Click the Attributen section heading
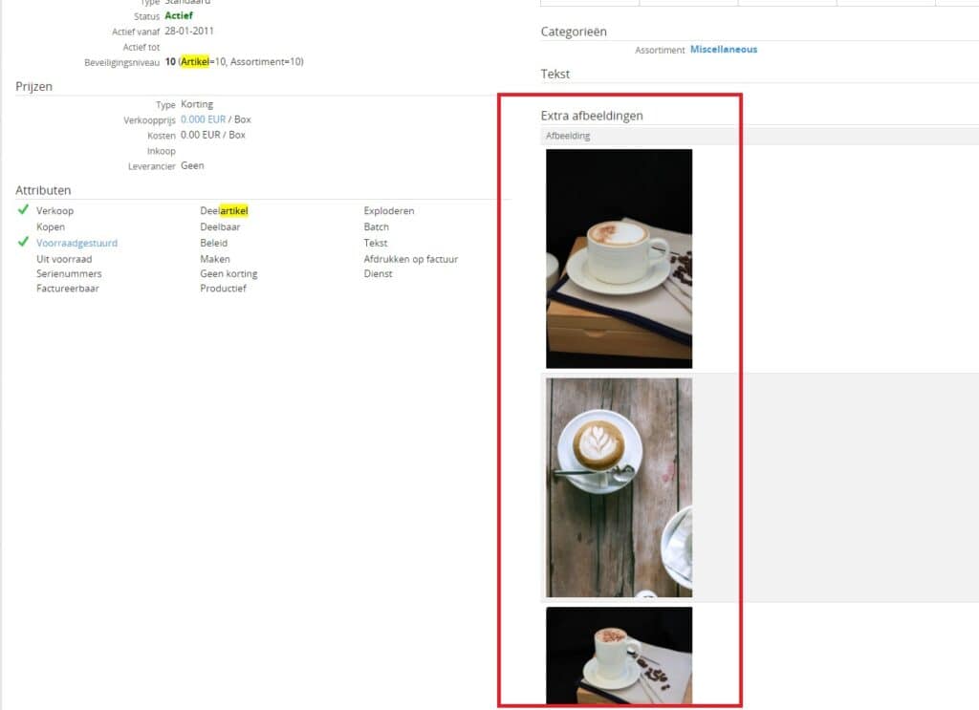This screenshot has width=979, height=710. coord(43,190)
